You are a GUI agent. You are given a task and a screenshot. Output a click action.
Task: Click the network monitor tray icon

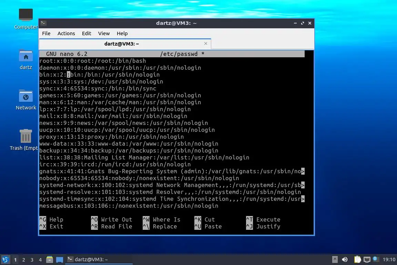[367, 259]
